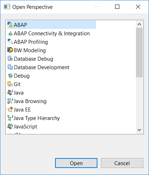This screenshot has height=175, width=149.
Task: Pick the "Git" perspective text
Action: [17, 84]
